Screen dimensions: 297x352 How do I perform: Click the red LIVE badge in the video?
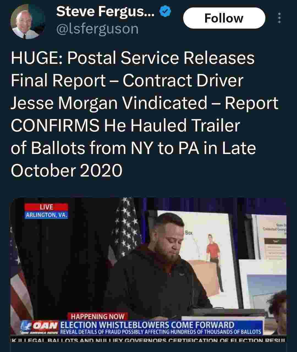(x=46, y=207)
